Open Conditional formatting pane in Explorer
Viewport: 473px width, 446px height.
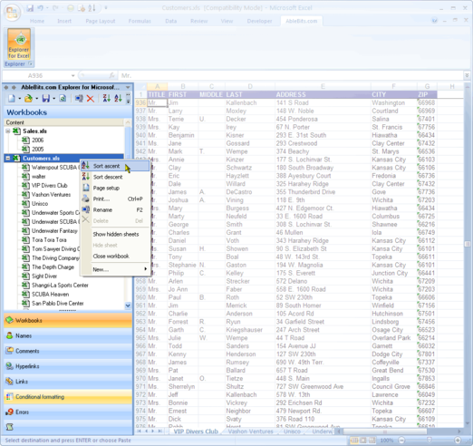click(68, 397)
